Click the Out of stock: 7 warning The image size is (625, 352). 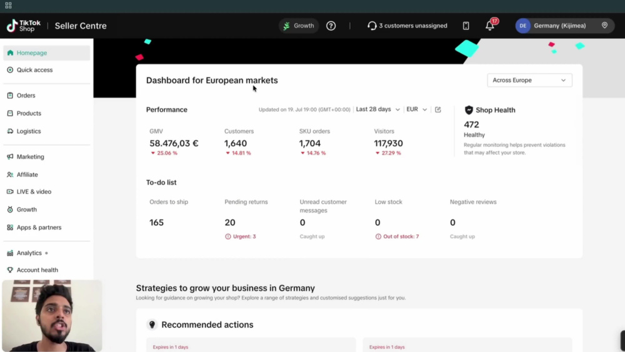point(397,236)
